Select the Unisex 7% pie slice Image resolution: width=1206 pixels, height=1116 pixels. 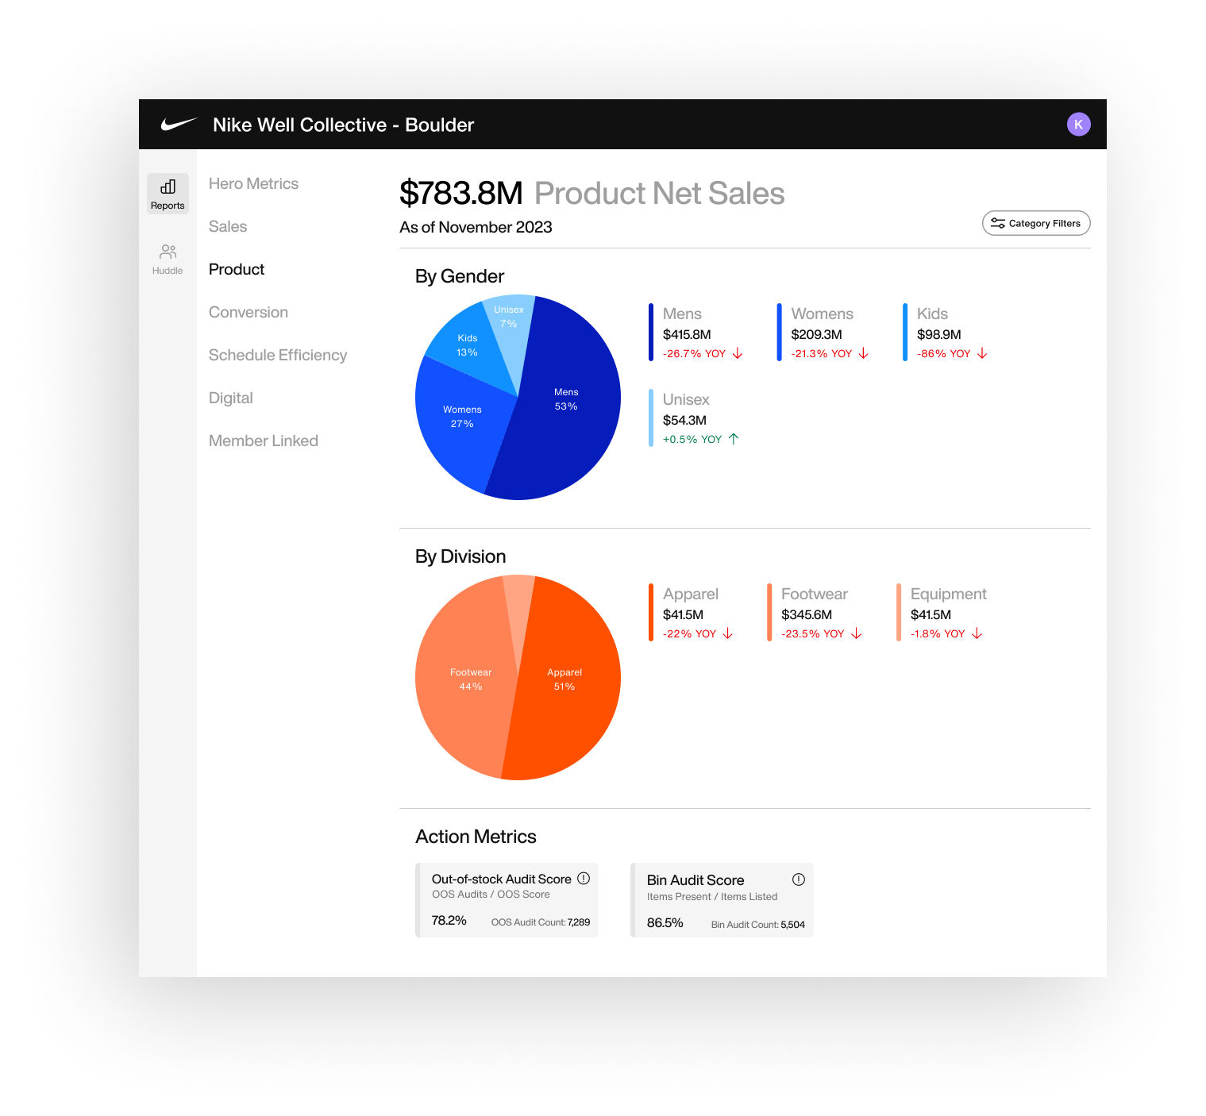(509, 317)
